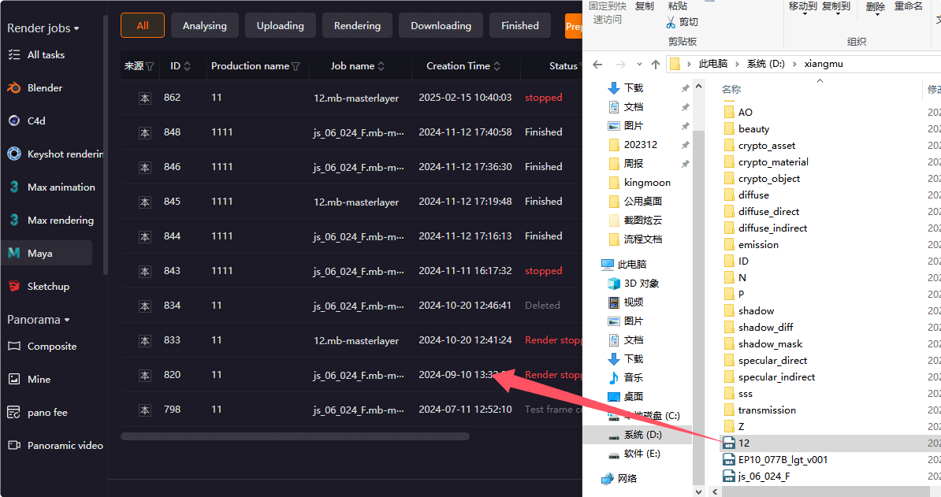Screen dimensions: 941x497
Task: Switch to the Finished tab
Action: [x=519, y=25]
